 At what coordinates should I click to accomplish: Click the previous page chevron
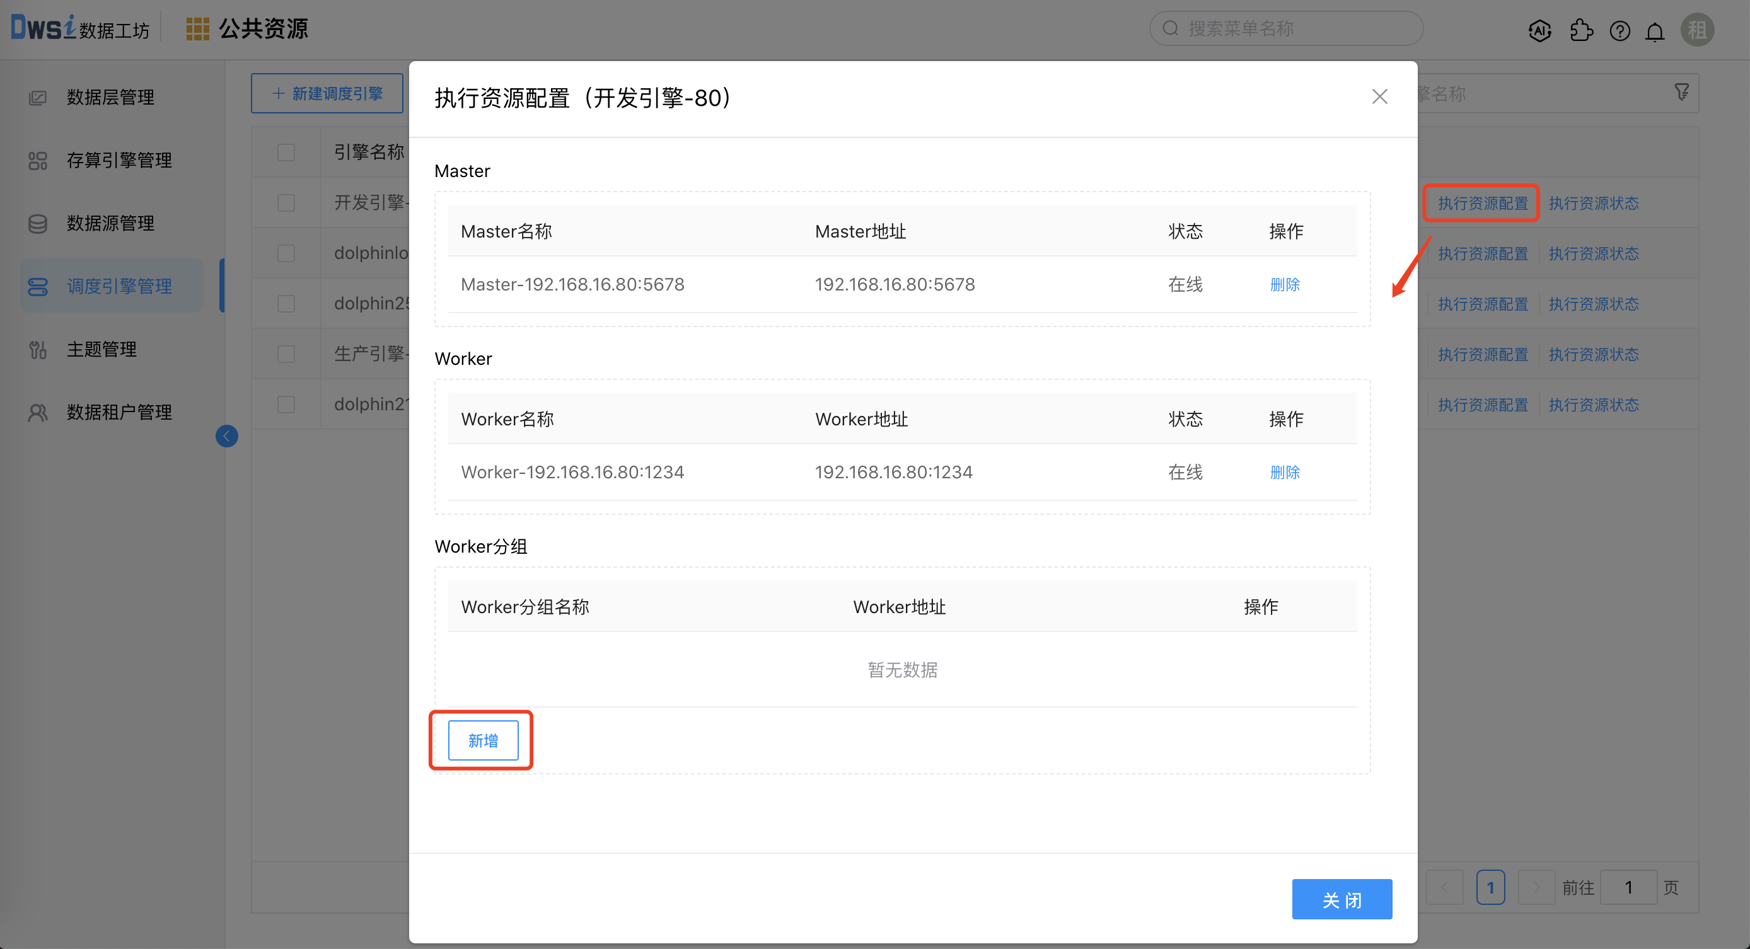point(1445,887)
